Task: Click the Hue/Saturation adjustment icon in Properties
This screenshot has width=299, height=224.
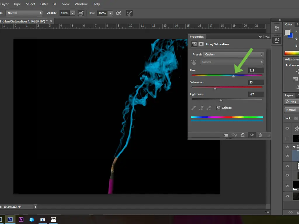Action: (194, 44)
